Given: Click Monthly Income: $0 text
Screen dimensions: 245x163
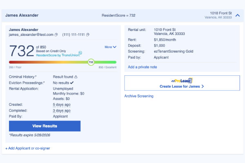Looking at the screenshot, I should pyautogui.click(x=69, y=94).
